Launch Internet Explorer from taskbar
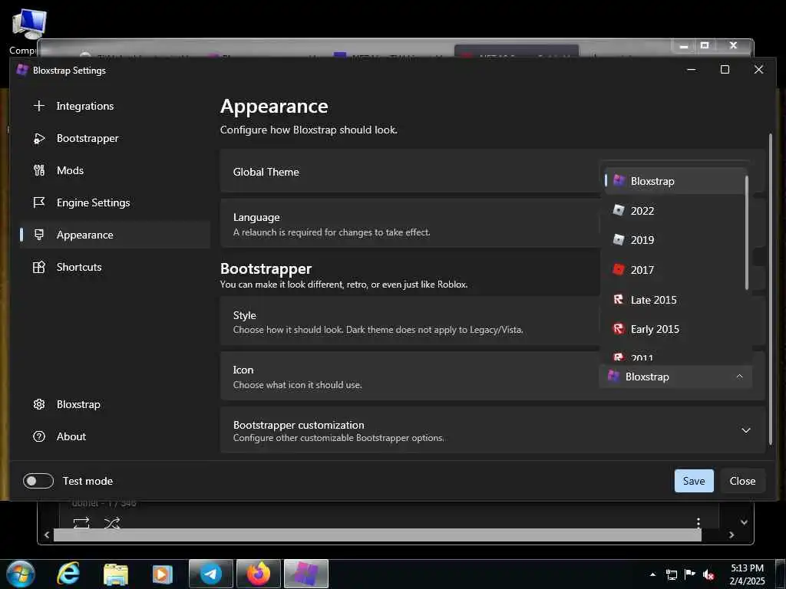This screenshot has width=786, height=589. tap(68, 574)
